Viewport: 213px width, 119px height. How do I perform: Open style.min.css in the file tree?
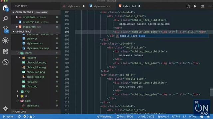coord(35,43)
